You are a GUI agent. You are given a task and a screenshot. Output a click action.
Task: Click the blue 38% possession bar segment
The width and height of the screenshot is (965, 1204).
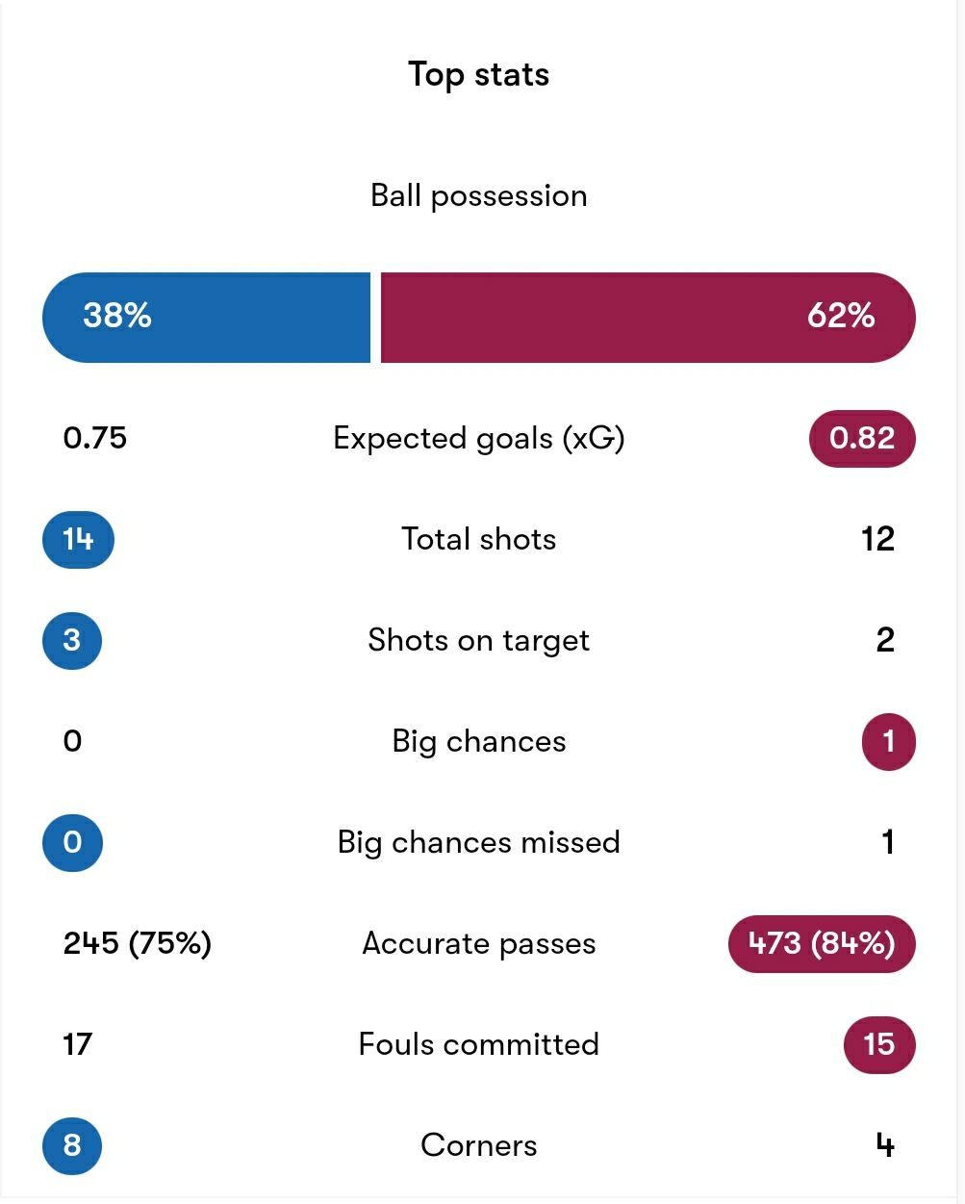pyautogui.click(x=207, y=318)
